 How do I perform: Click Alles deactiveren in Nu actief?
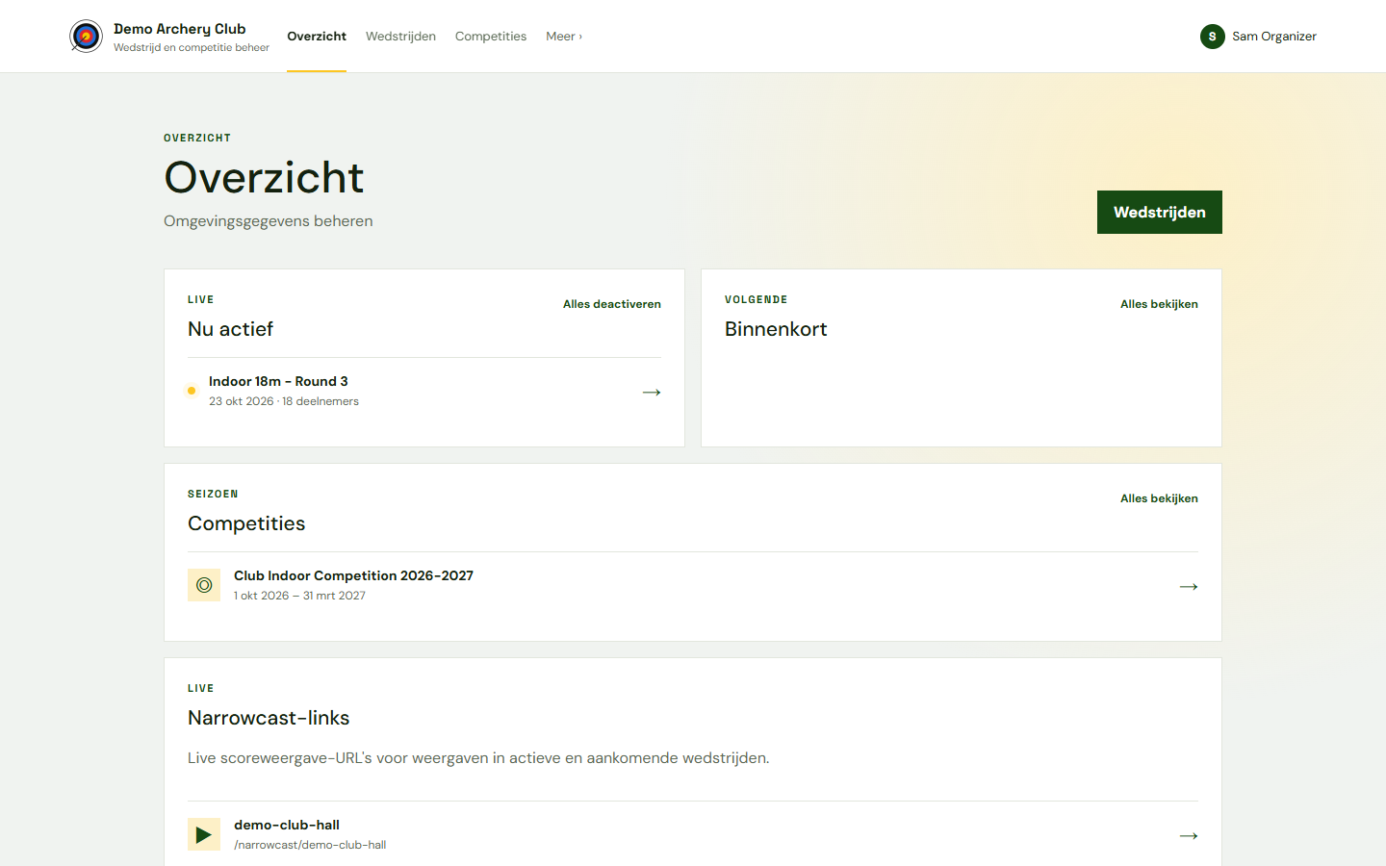click(x=612, y=304)
